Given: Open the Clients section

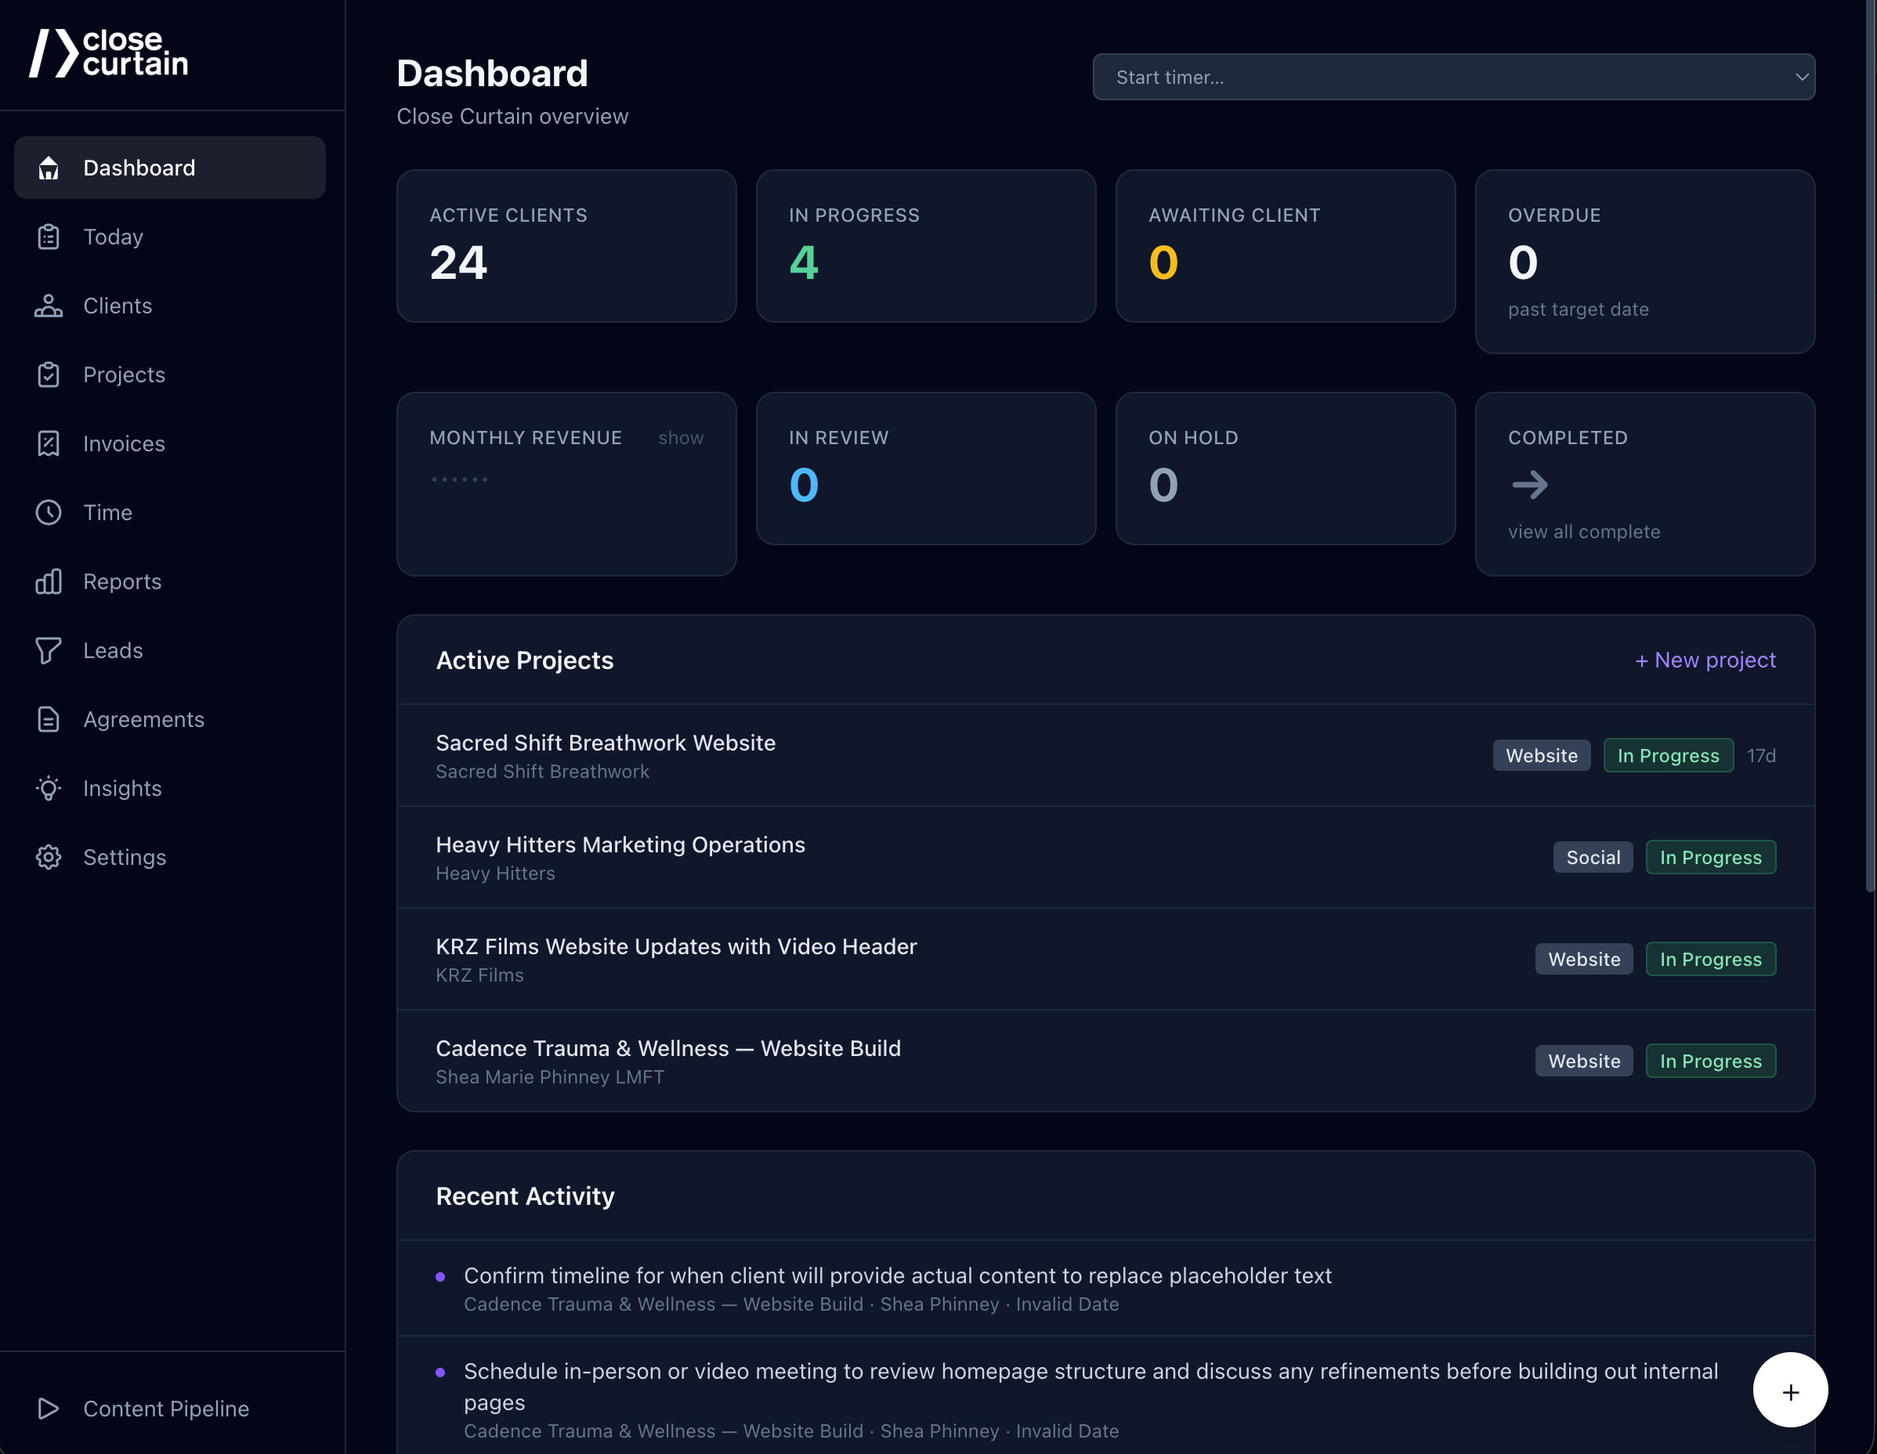Looking at the screenshot, I should [x=118, y=306].
